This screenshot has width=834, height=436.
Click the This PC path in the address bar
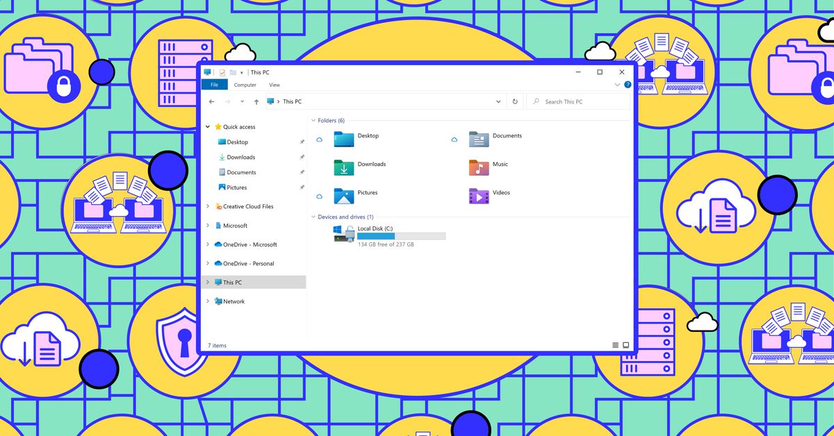tap(293, 101)
